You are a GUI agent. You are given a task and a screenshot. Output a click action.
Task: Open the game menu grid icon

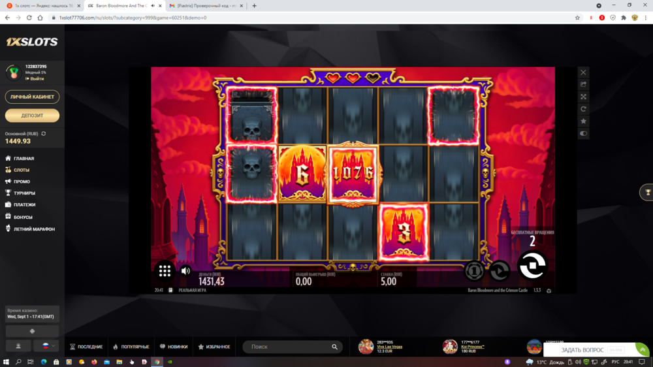coord(165,271)
